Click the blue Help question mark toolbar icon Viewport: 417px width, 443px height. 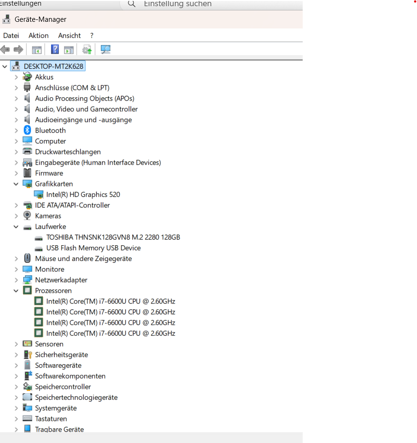(x=55, y=49)
